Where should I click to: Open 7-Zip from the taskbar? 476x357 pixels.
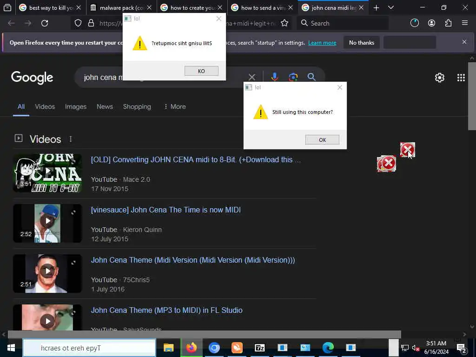click(x=259, y=348)
